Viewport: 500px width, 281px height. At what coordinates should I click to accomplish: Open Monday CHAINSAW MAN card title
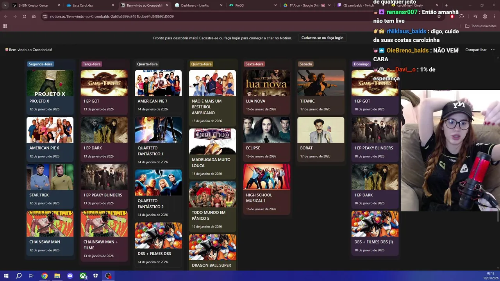tap(45, 242)
